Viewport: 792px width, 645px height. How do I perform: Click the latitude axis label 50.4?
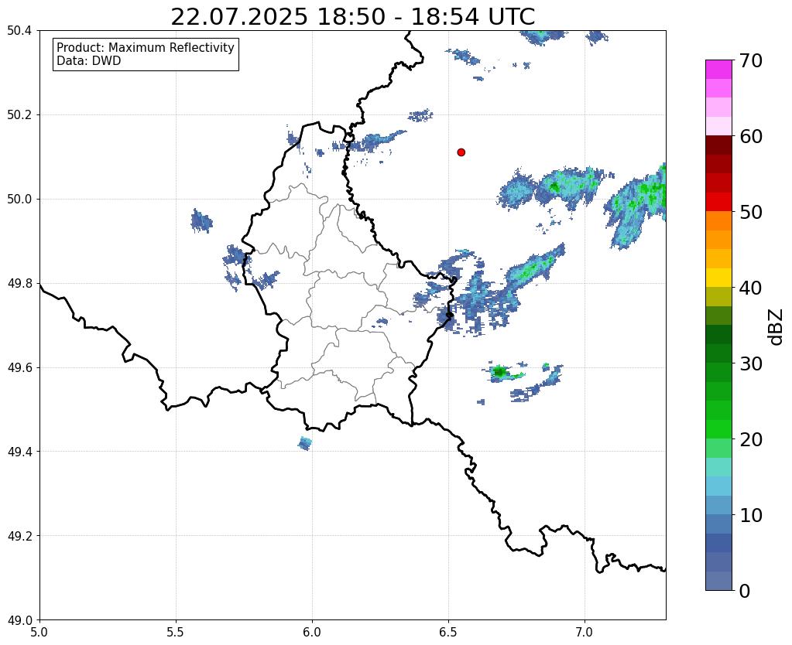[19, 31]
